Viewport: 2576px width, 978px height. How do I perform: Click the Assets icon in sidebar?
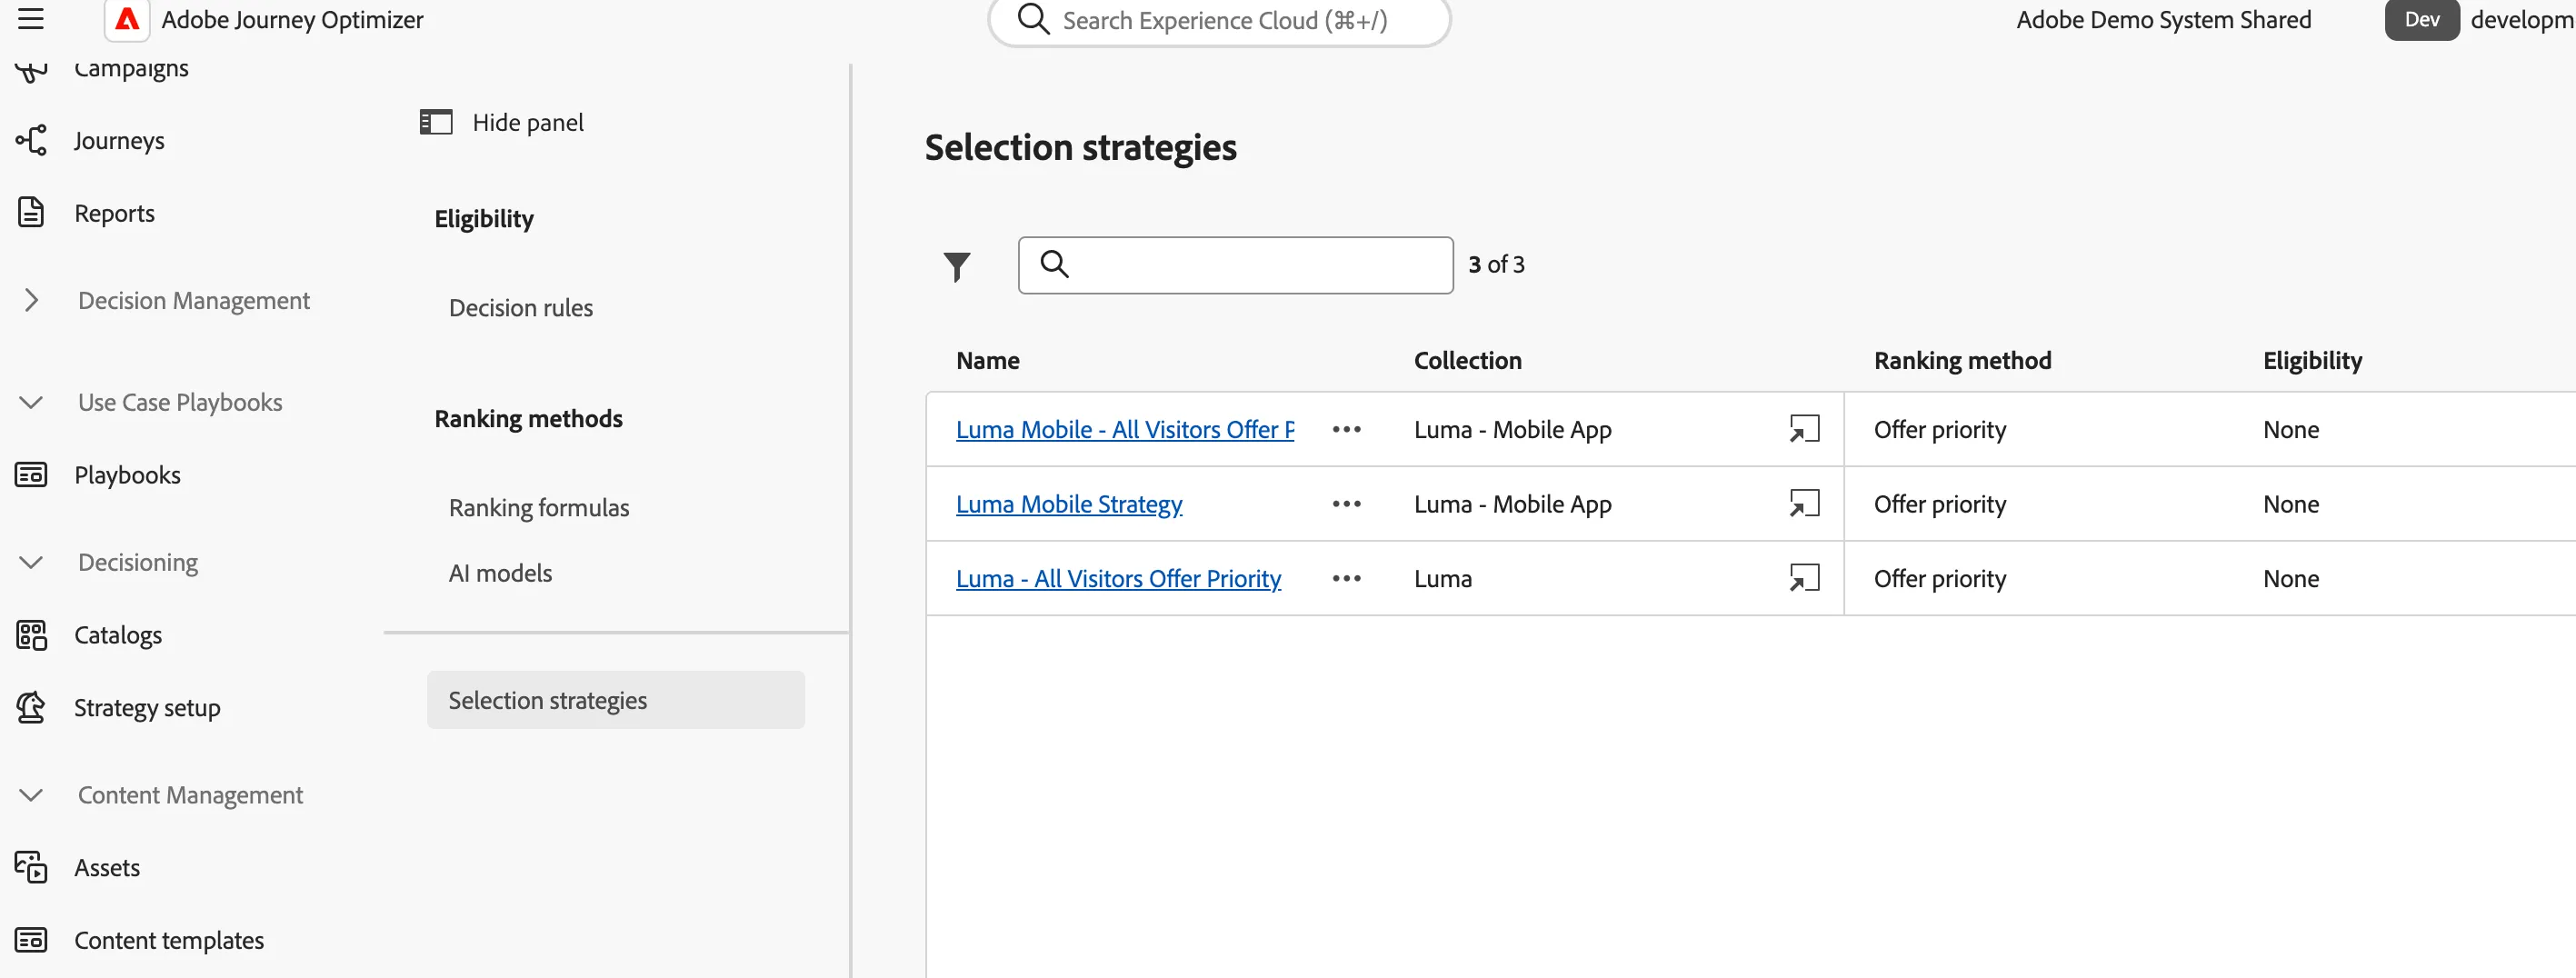(31, 867)
